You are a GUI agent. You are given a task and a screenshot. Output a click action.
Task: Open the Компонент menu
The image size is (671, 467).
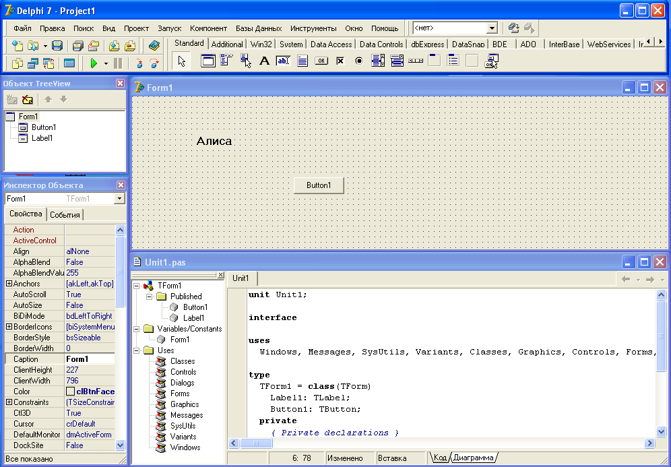(208, 29)
